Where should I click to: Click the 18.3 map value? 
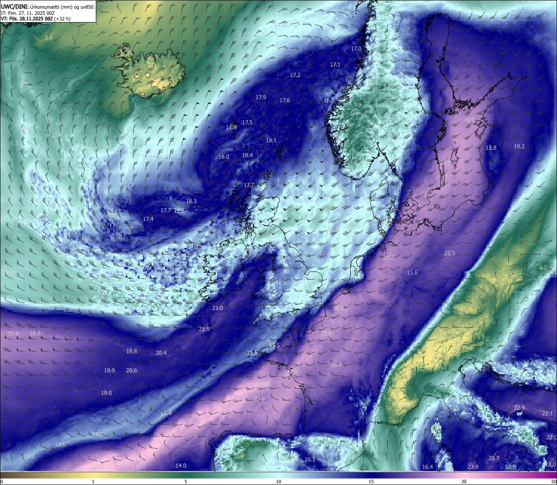coord(191,201)
